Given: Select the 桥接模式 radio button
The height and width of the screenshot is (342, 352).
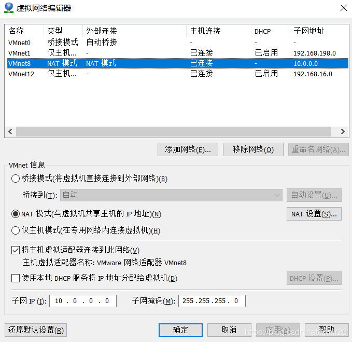Looking at the screenshot, I should pos(16,179).
